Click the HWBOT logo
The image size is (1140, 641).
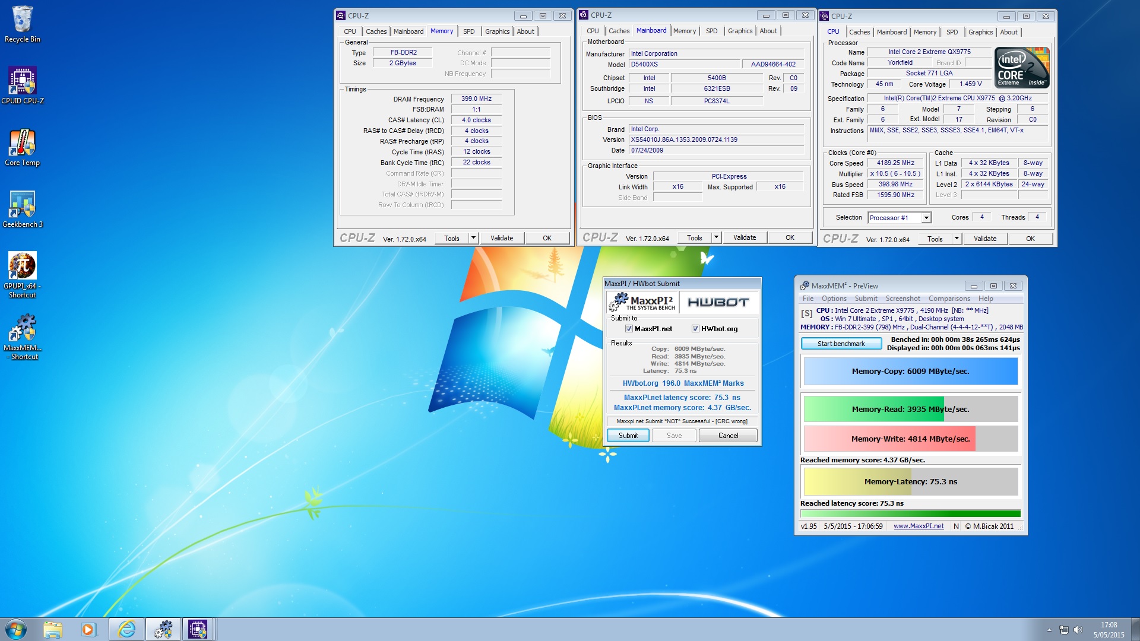point(718,302)
